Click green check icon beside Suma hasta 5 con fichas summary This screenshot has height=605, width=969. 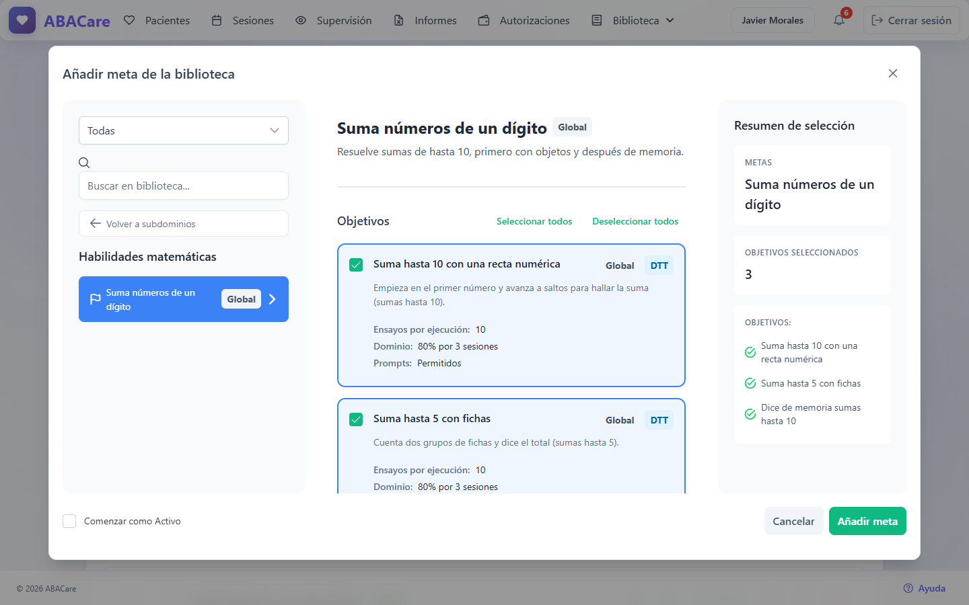click(x=750, y=383)
